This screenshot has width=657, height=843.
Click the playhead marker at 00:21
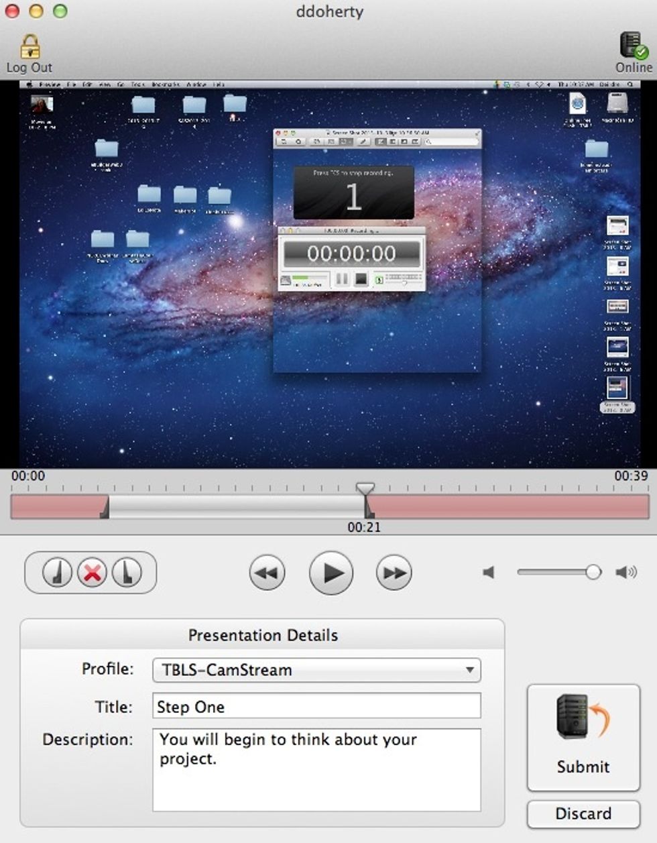365,489
